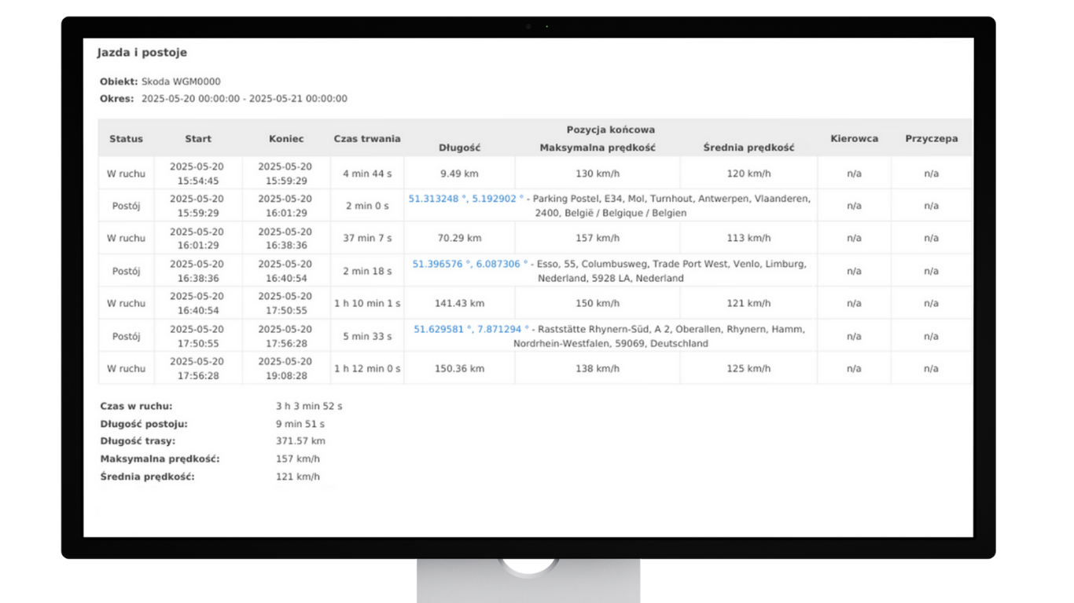Click the Pozycja końcowa header label

click(x=610, y=130)
